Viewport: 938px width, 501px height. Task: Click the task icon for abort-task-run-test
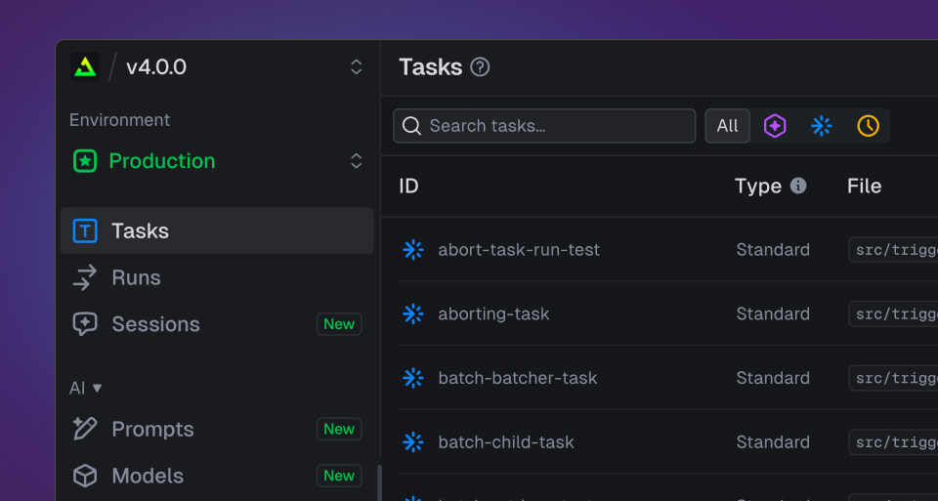[x=412, y=249]
